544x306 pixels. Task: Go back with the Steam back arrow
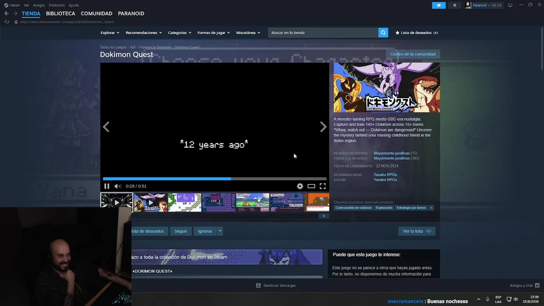pos(6,14)
